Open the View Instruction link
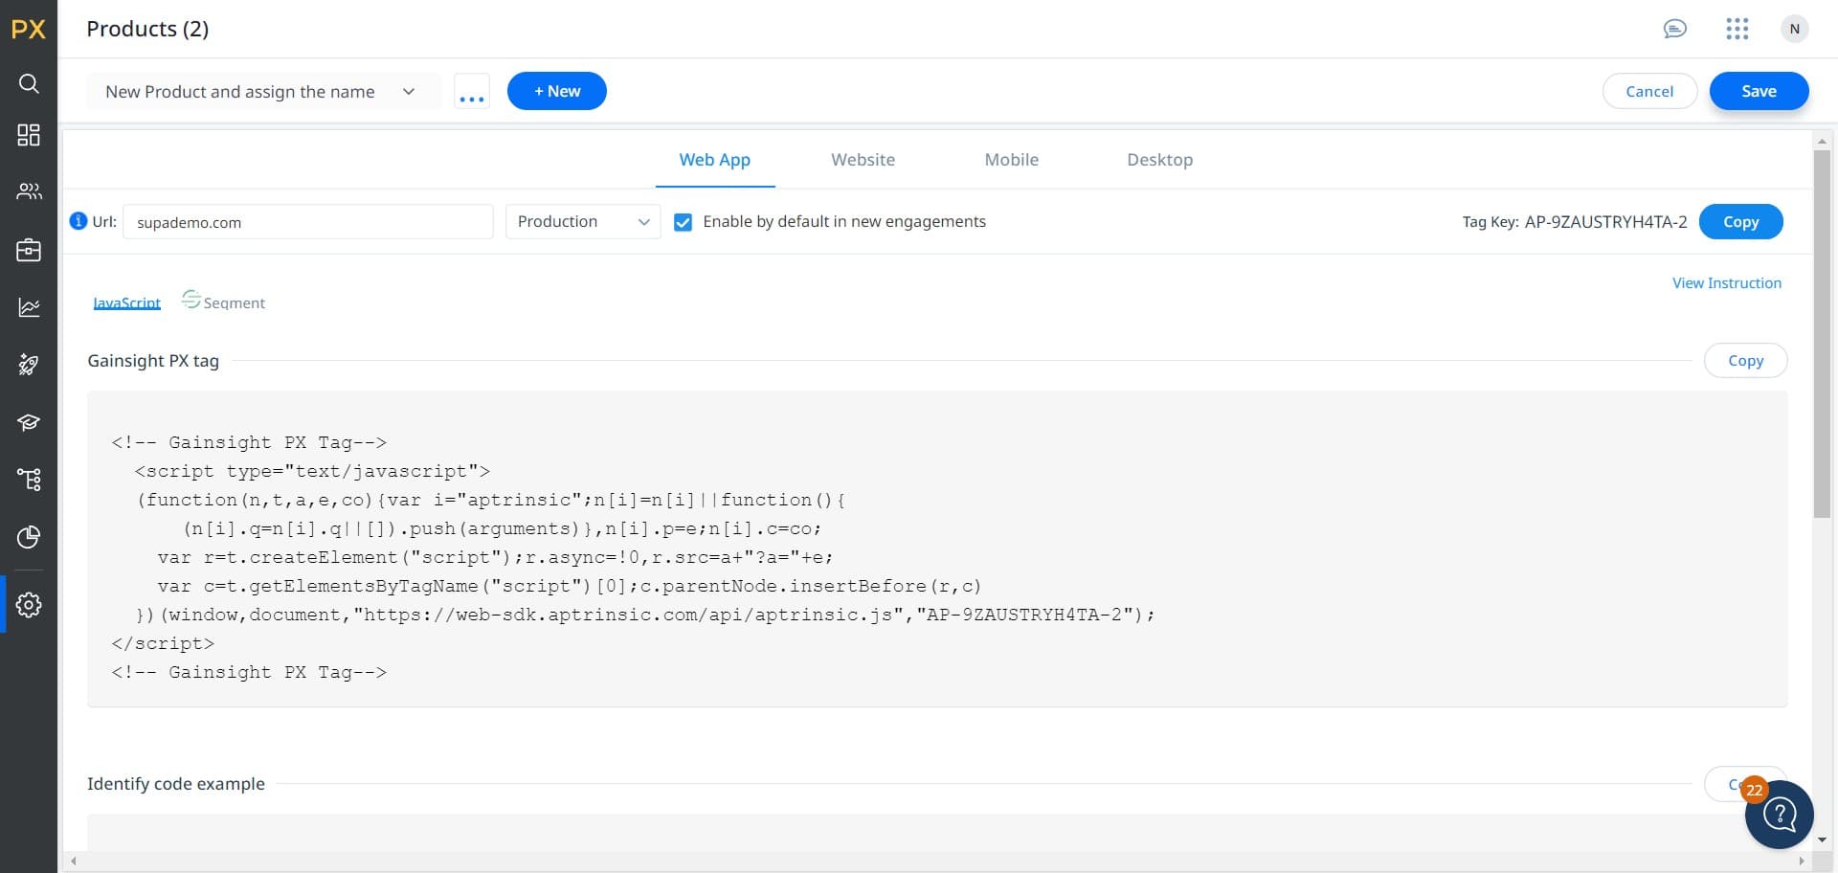 [x=1726, y=283]
